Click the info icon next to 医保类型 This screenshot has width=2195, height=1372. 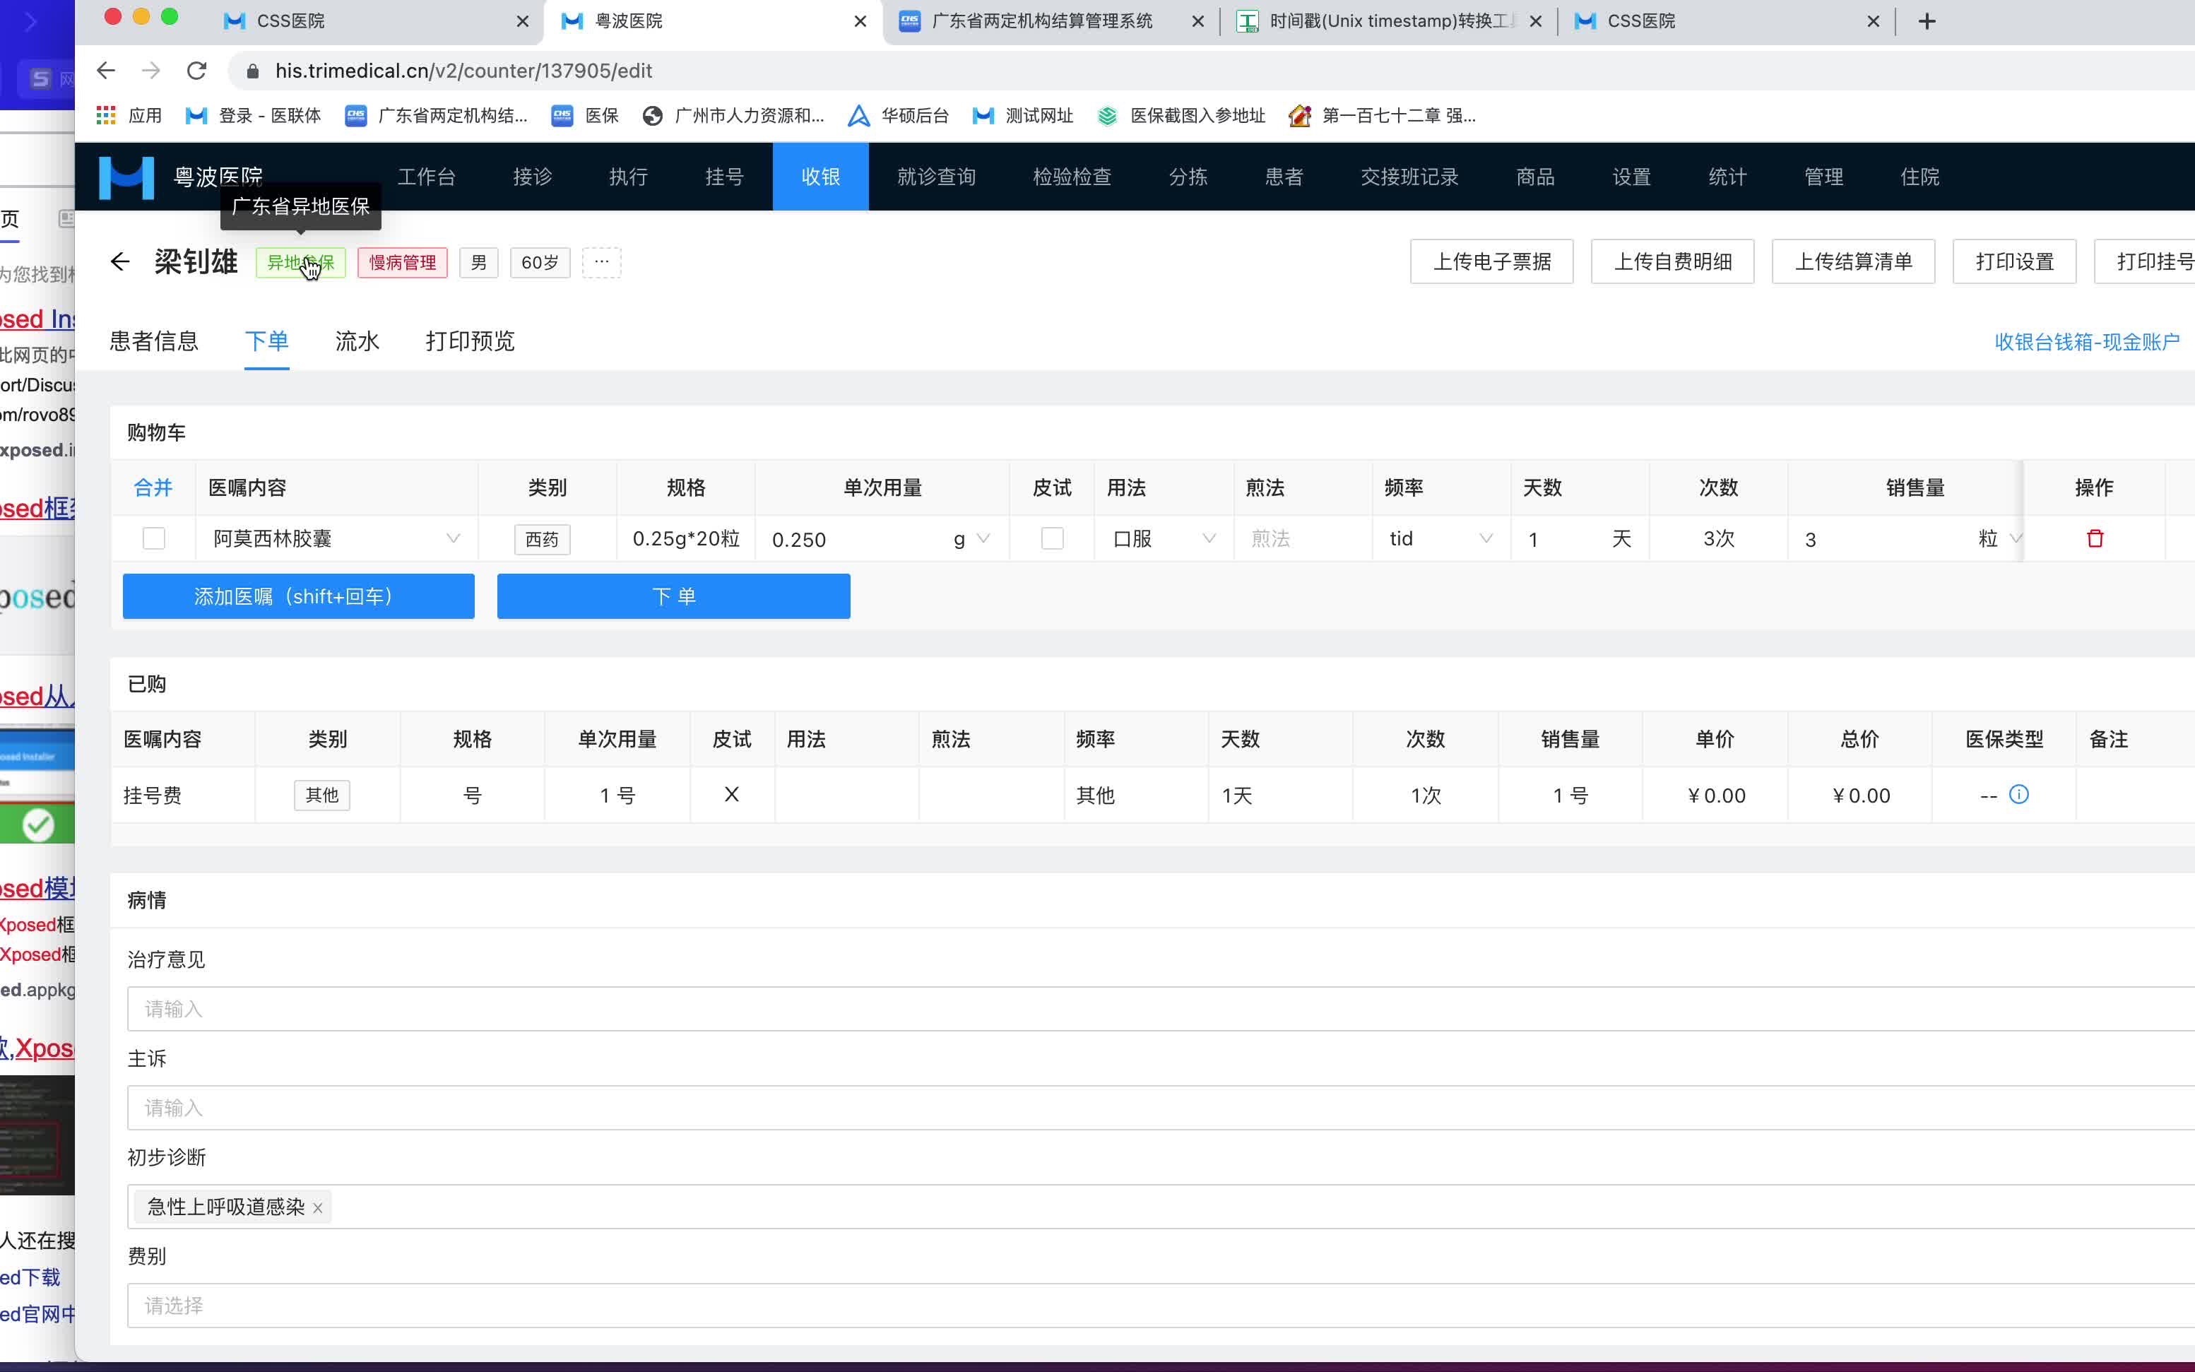2018,795
